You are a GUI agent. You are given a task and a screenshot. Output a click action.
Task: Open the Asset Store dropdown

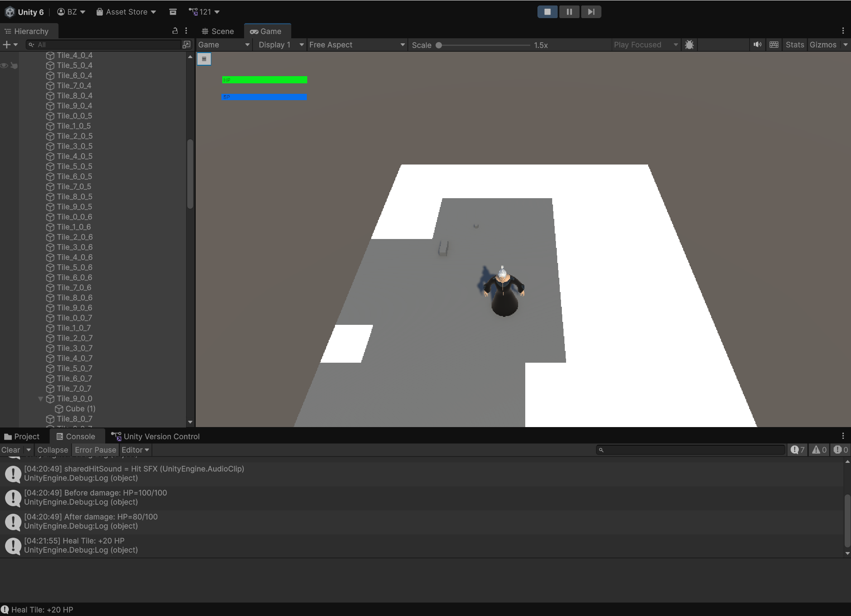[x=126, y=12]
